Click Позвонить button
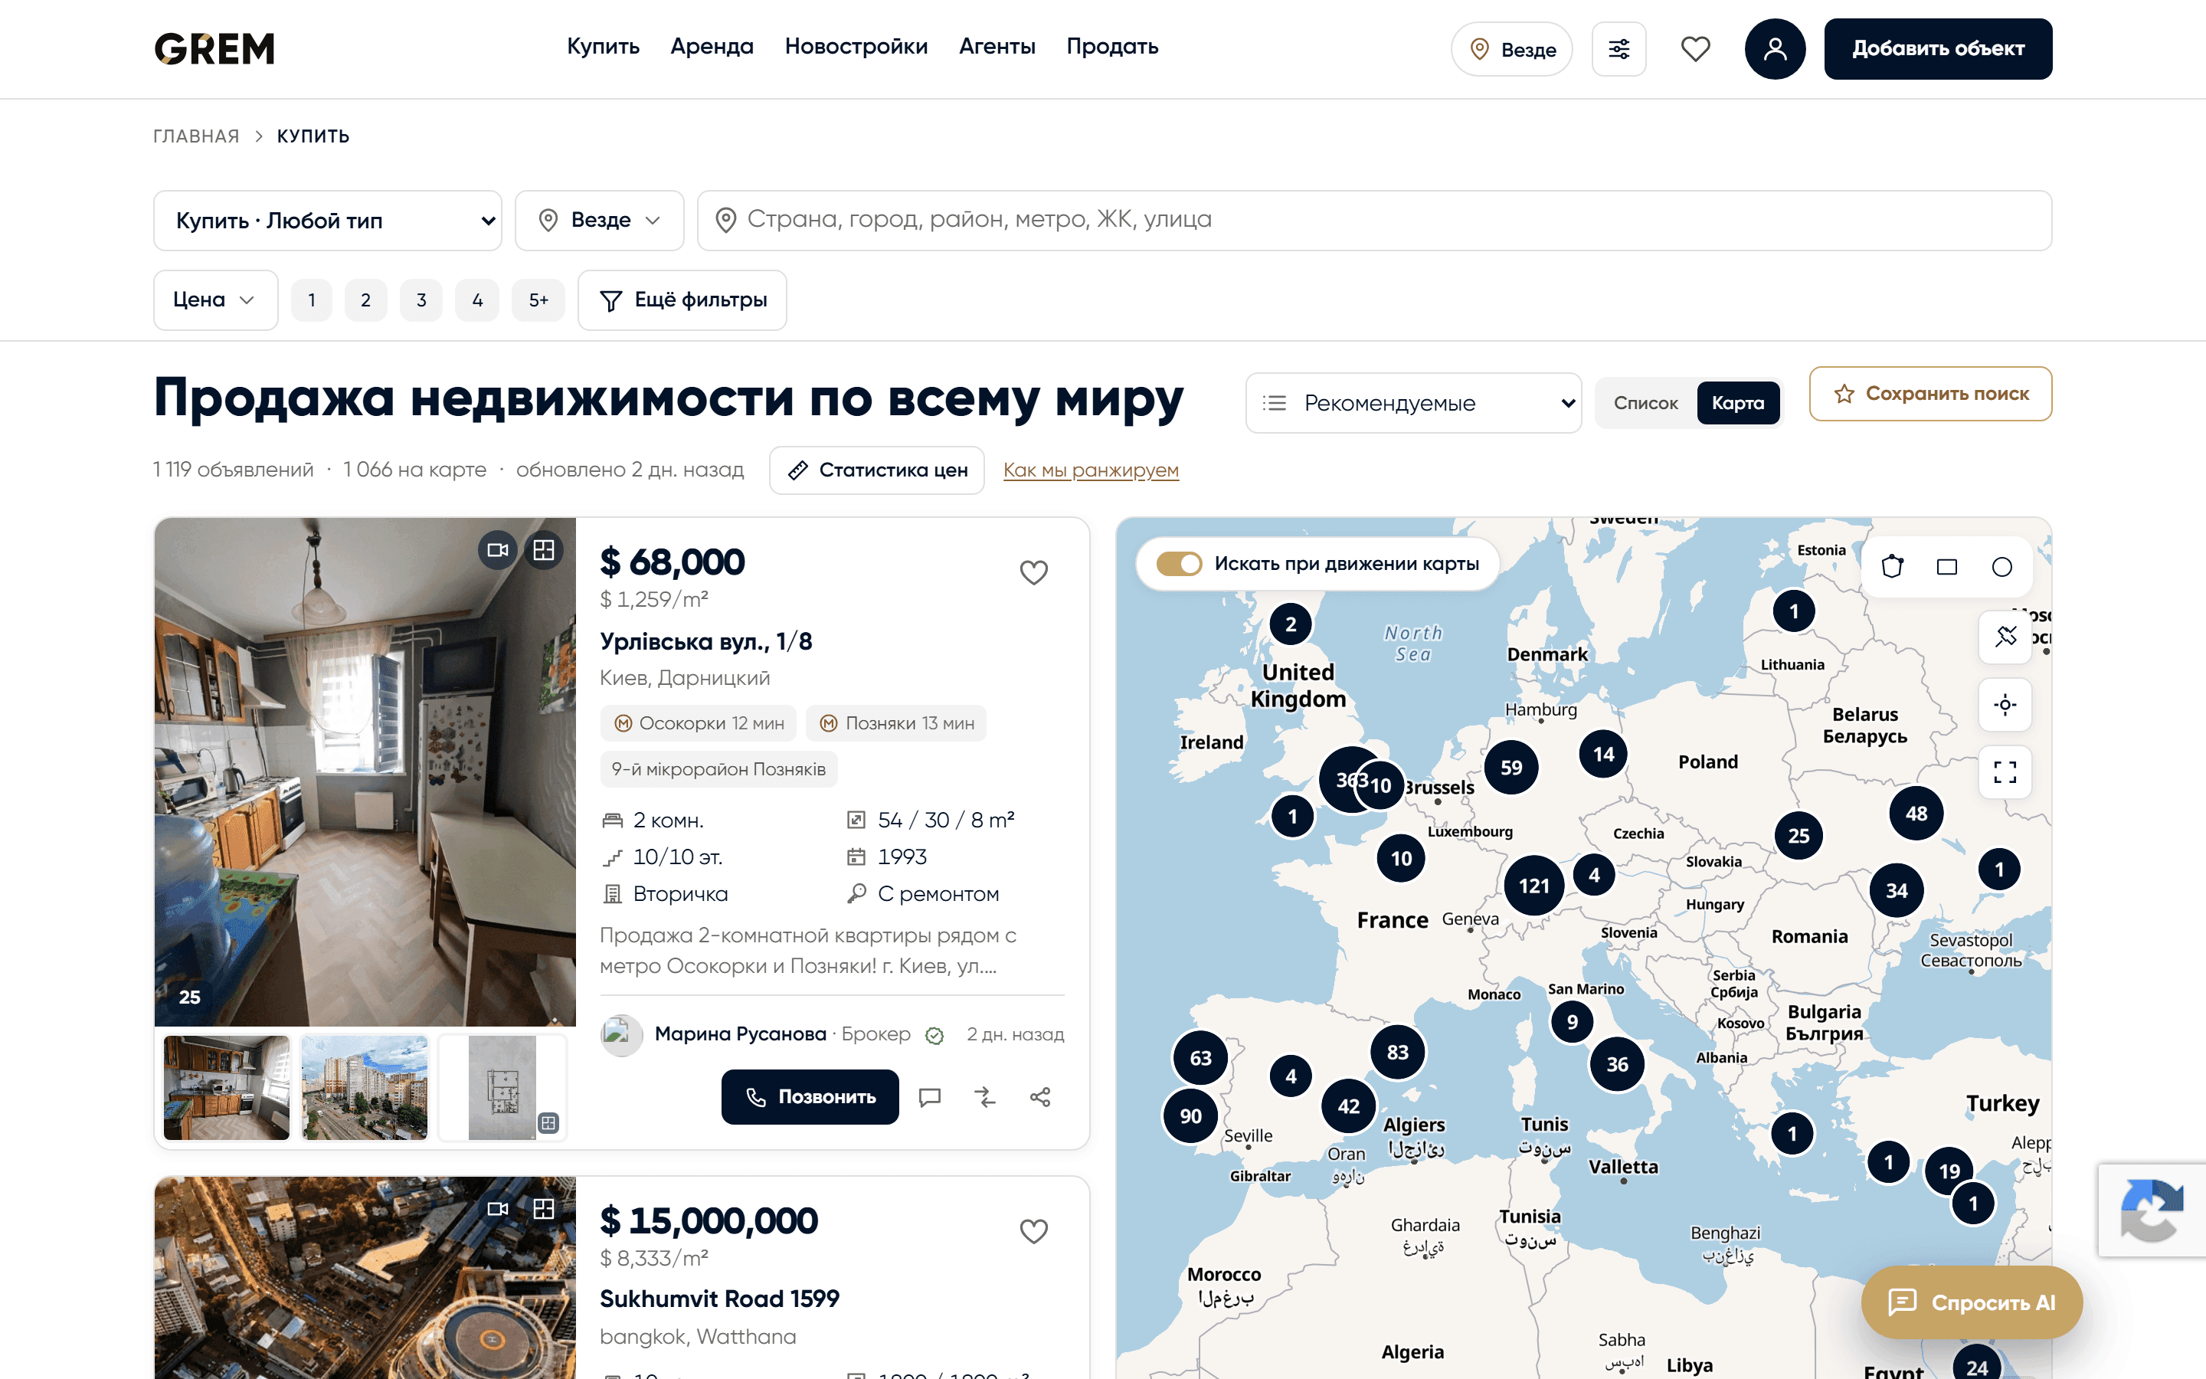2206x1379 pixels. 810,1097
